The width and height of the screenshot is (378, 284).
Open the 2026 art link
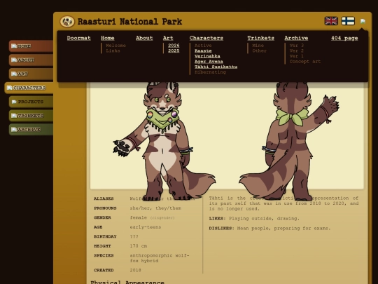pos(174,46)
